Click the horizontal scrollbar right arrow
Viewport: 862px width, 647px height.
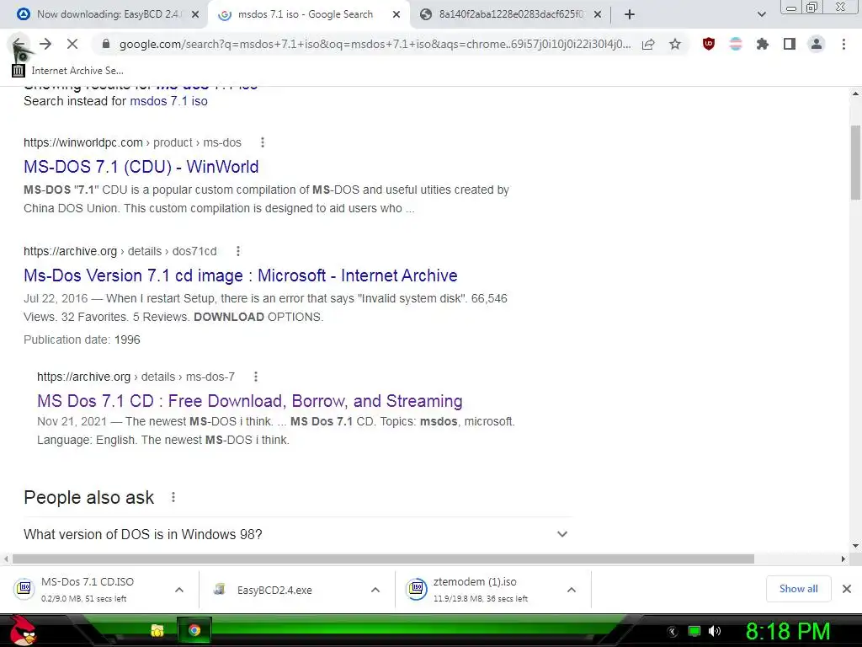coord(843,559)
